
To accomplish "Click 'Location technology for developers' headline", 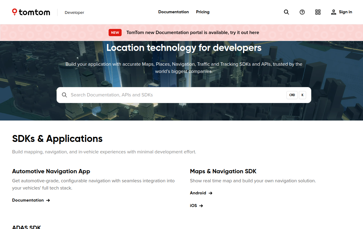I will (184, 48).
